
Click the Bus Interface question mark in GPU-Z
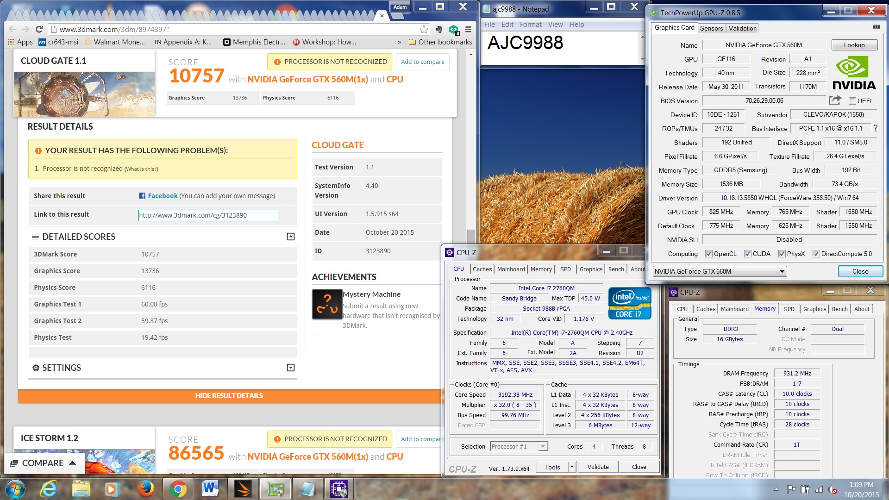tap(875, 128)
